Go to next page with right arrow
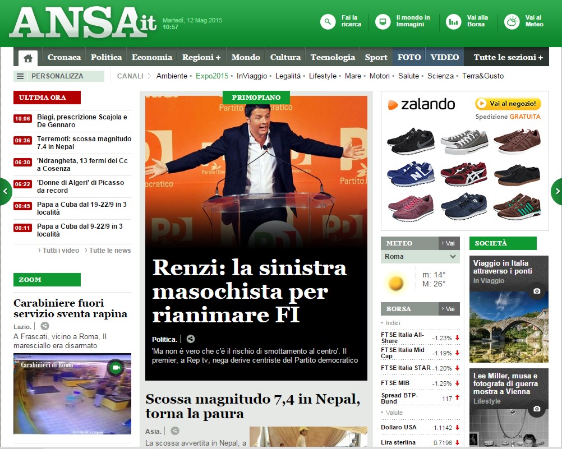 point(556,191)
